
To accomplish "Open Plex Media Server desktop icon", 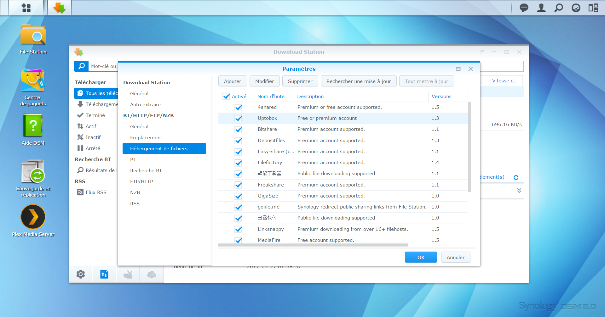I will 33,217.
